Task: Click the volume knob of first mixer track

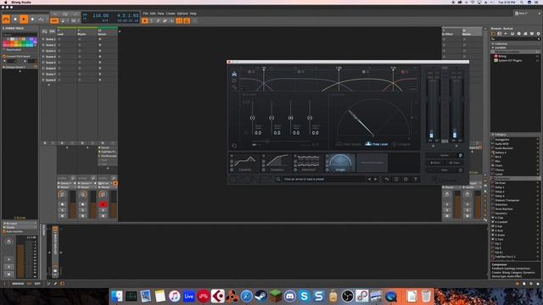Action: pyautogui.click(x=62, y=195)
